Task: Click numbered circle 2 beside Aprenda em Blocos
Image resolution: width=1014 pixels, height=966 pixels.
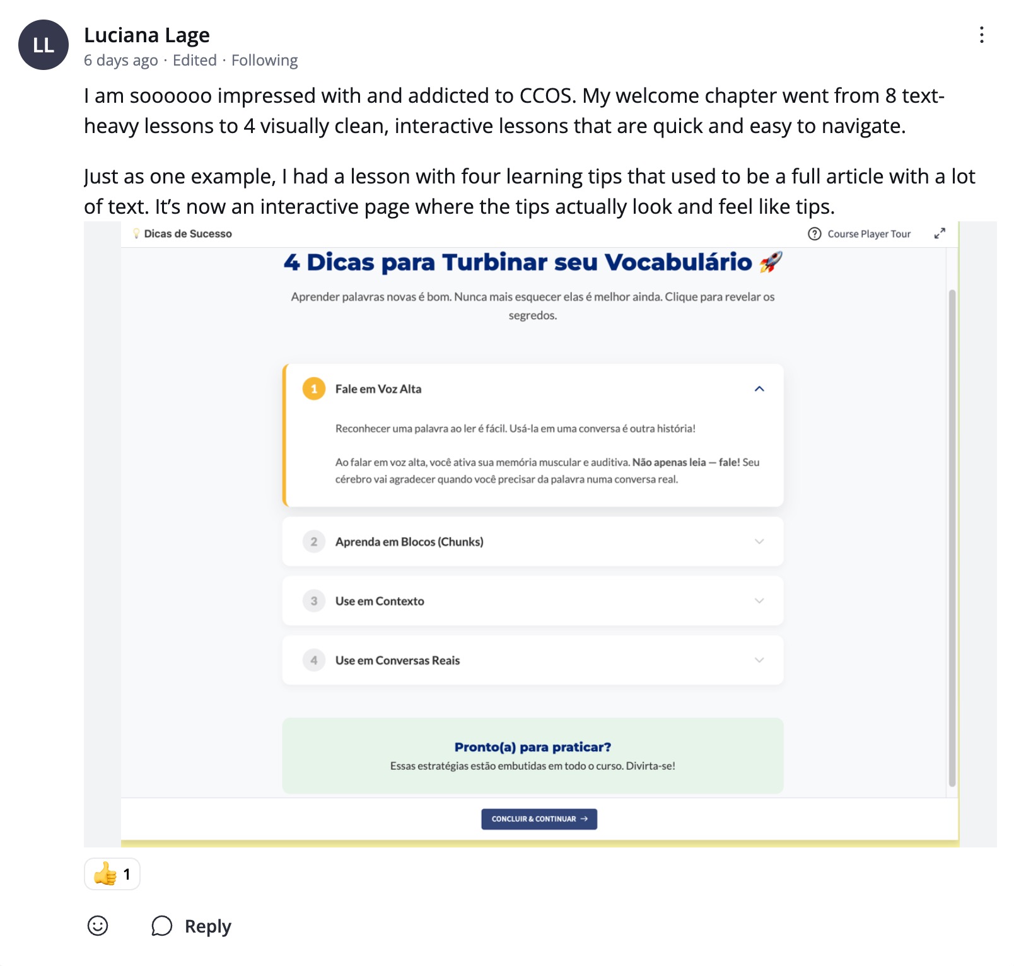Action: click(313, 541)
